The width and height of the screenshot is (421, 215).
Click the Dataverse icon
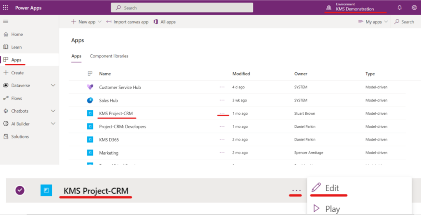[x=6, y=86]
